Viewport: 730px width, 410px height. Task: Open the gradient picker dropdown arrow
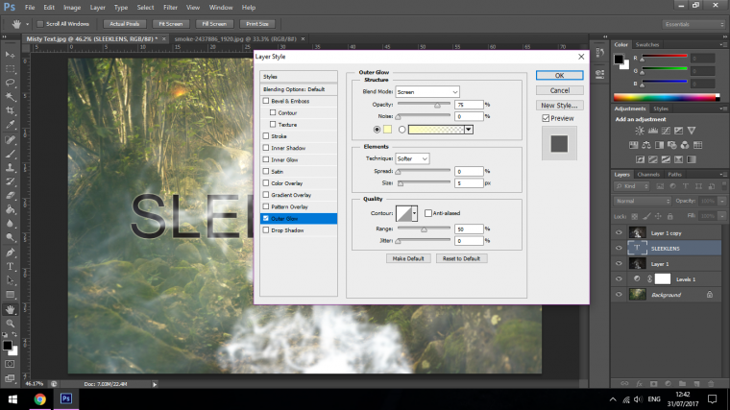point(469,130)
